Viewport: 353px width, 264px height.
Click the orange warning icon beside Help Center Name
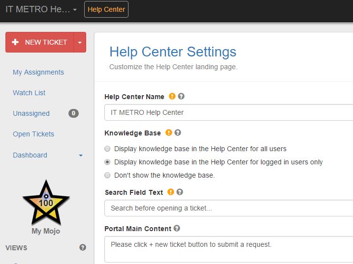coord(172,97)
